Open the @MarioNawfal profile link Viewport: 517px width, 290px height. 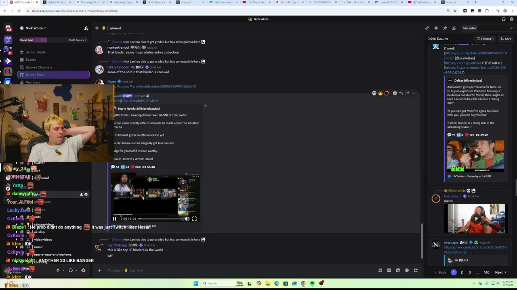(x=130, y=101)
